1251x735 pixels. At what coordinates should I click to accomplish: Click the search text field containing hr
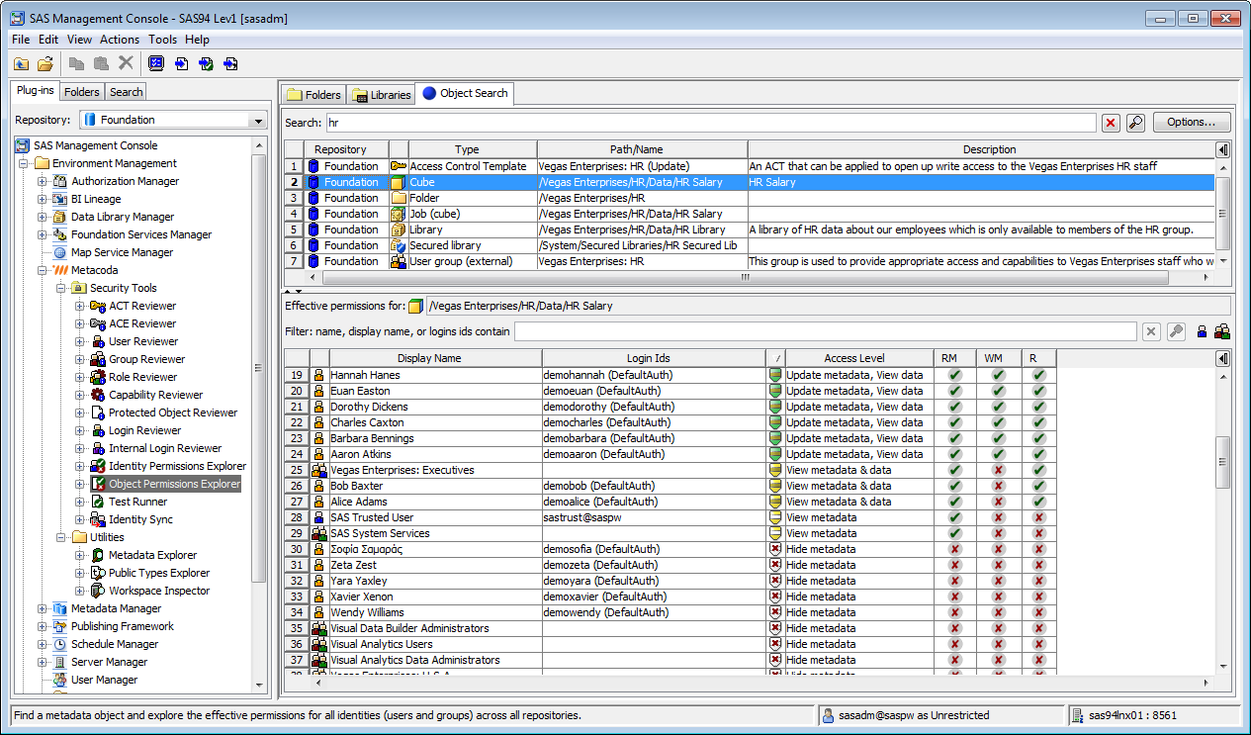711,123
